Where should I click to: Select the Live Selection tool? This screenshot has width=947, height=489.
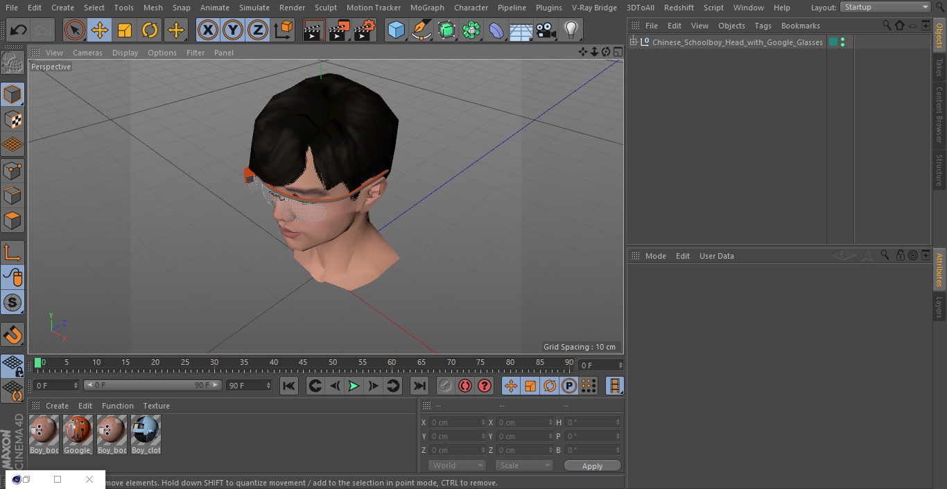click(x=75, y=30)
